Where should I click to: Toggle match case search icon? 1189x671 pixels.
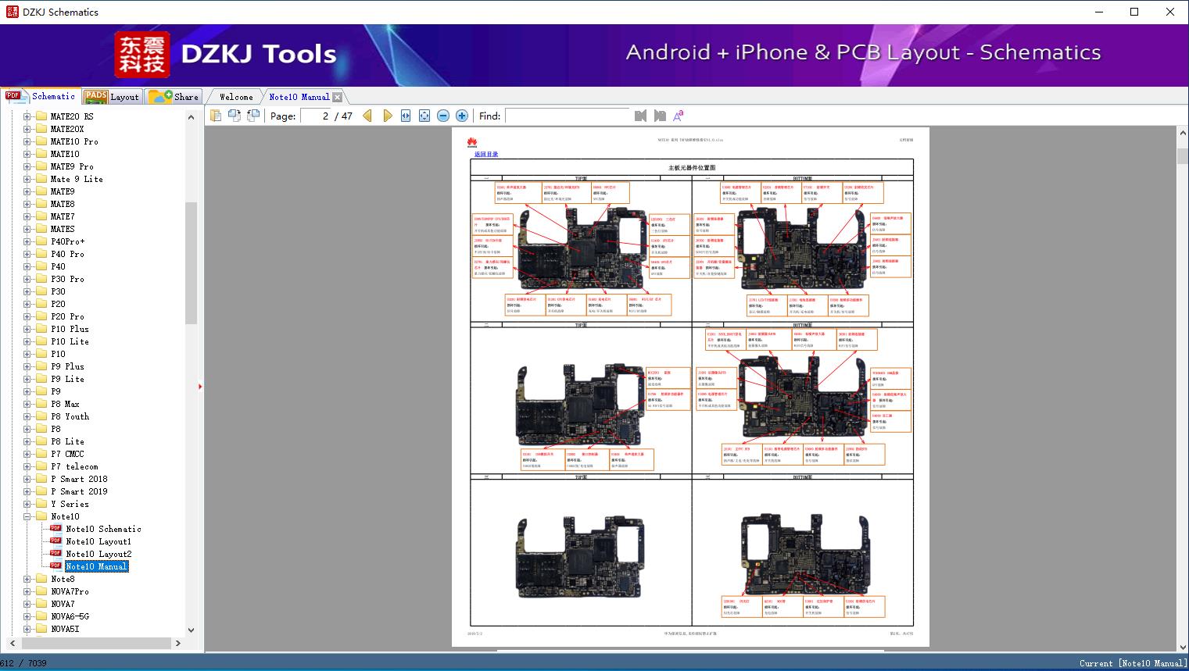(679, 116)
